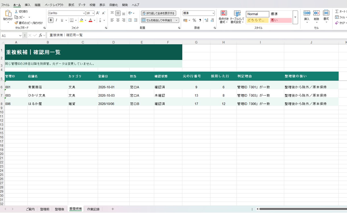Viewport: 347px width, 213px height.
Task: Open the font size 18 dropdown
Action: pyautogui.click(x=93, y=13)
